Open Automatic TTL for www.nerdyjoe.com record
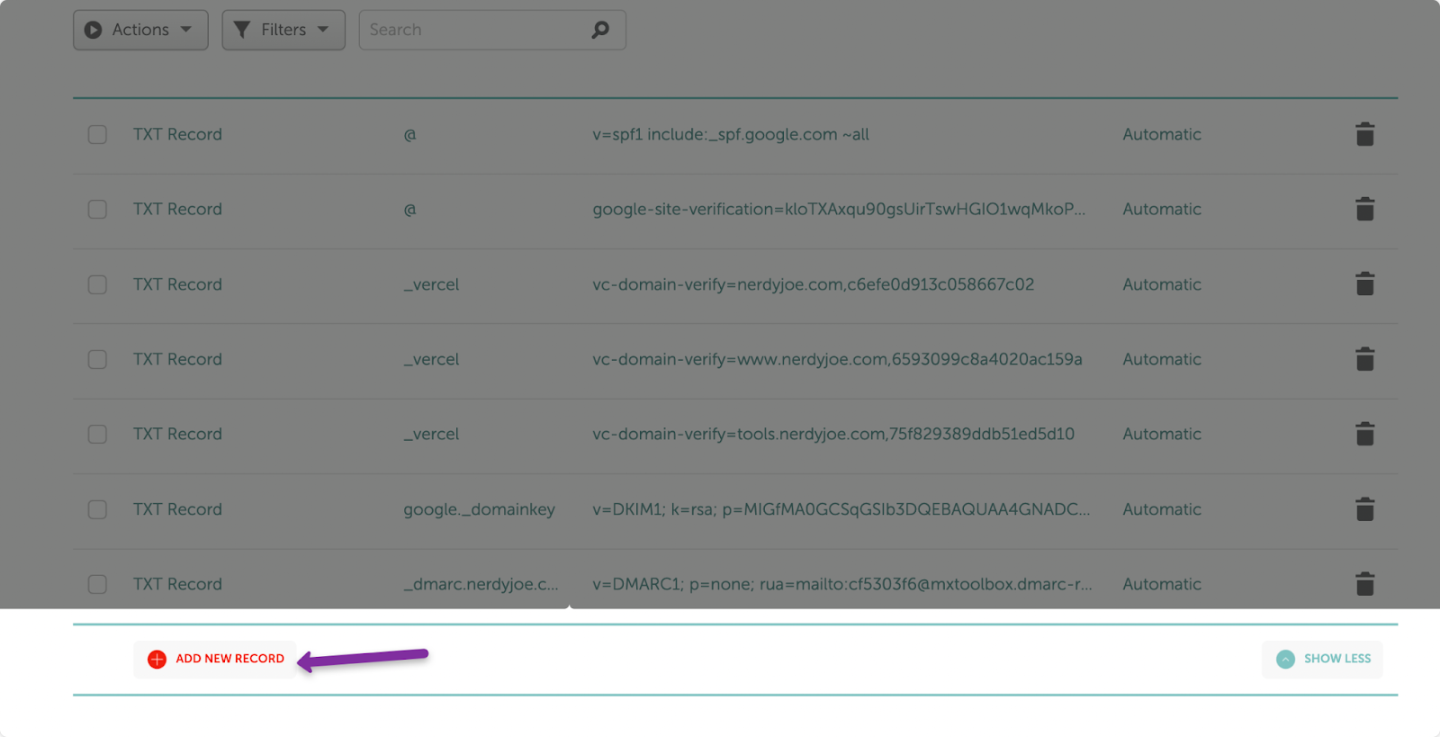 (x=1161, y=359)
